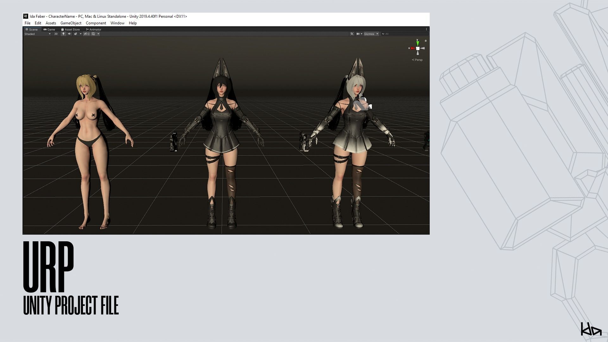Toggle 2D view mode button
Viewport: 608px width, 342px height.
pyautogui.click(x=56, y=34)
